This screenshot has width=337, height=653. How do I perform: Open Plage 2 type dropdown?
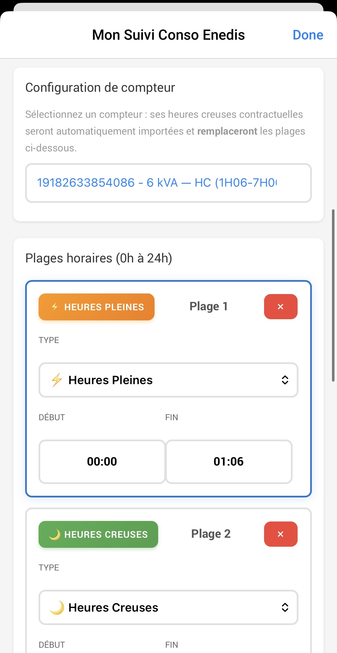(168, 607)
